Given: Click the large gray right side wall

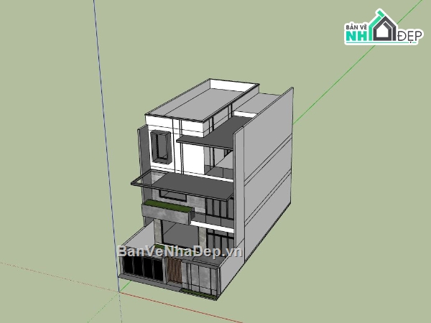Looking at the screenshot, I should [x=267, y=176].
